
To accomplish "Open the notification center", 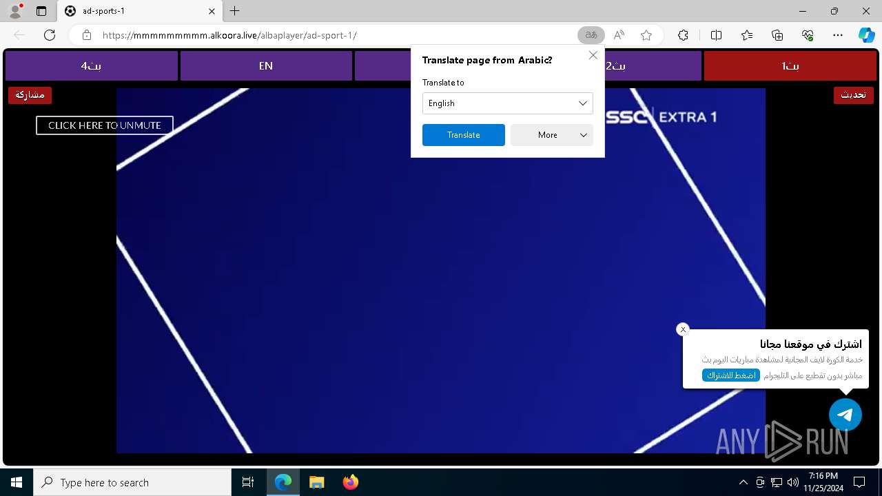I will point(860,482).
